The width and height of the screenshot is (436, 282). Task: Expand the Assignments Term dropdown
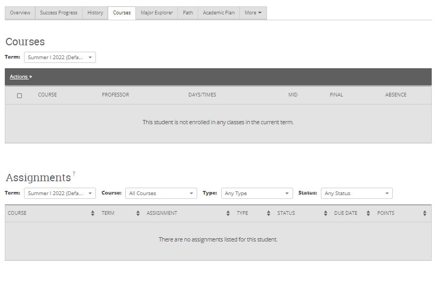60,194
